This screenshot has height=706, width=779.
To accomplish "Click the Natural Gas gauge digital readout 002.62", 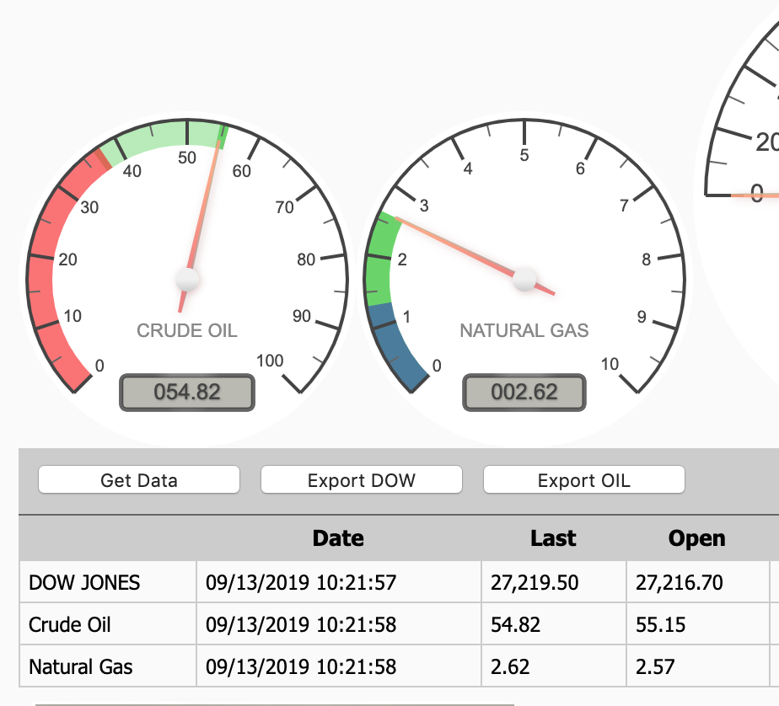I will point(524,393).
